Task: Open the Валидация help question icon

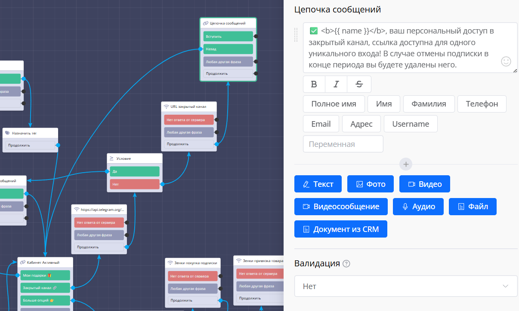Action: pyautogui.click(x=346, y=264)
